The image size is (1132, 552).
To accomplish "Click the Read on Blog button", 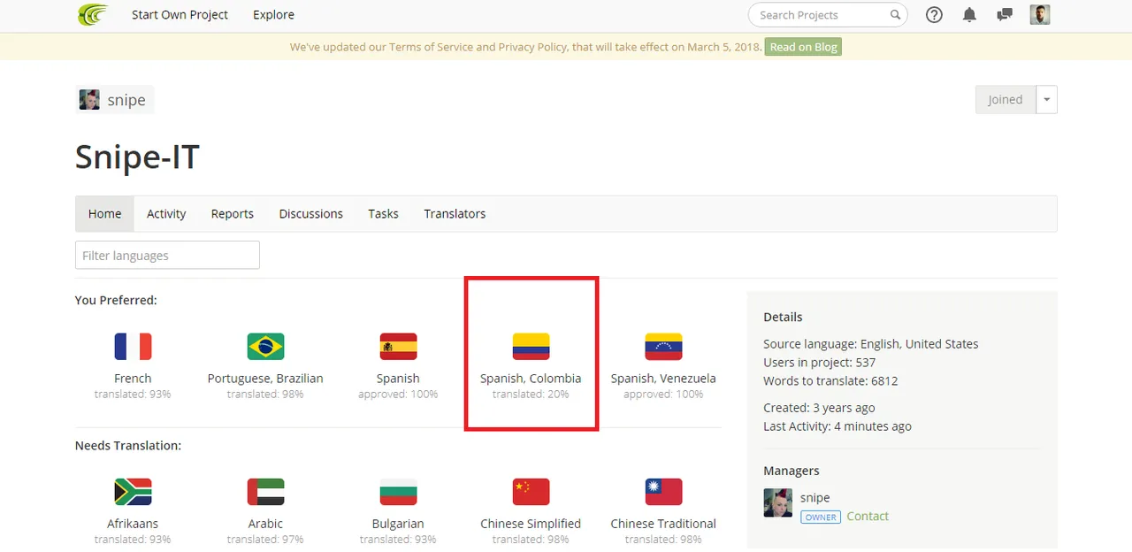I will coord(803,47).
